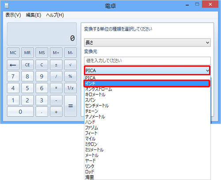Maximize the 電卓 window
The width and height of the screenshot is (221, 180).
point(197,4)
